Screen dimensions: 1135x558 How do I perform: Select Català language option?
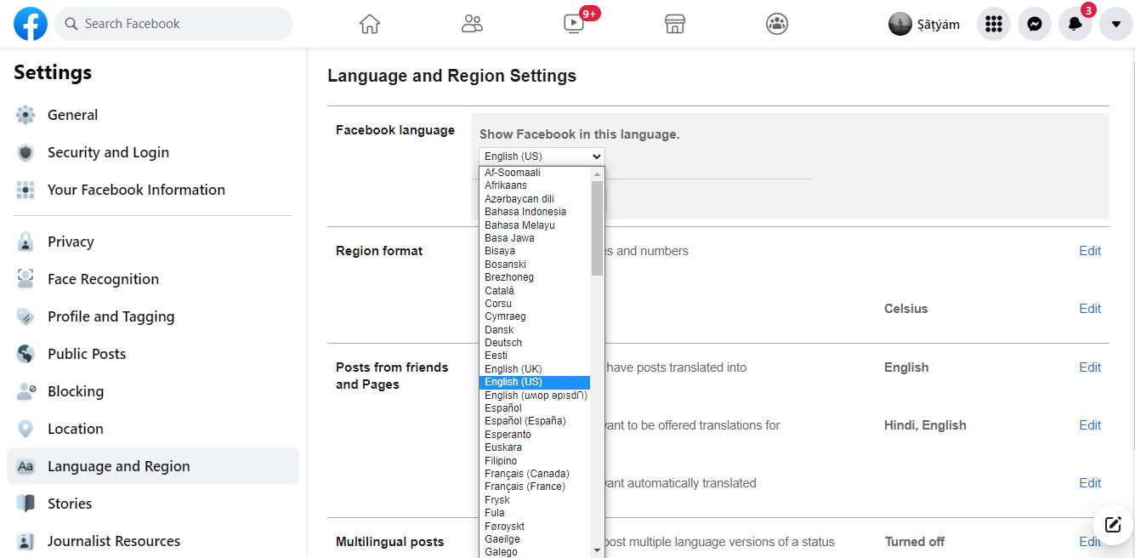pos(535,291)
